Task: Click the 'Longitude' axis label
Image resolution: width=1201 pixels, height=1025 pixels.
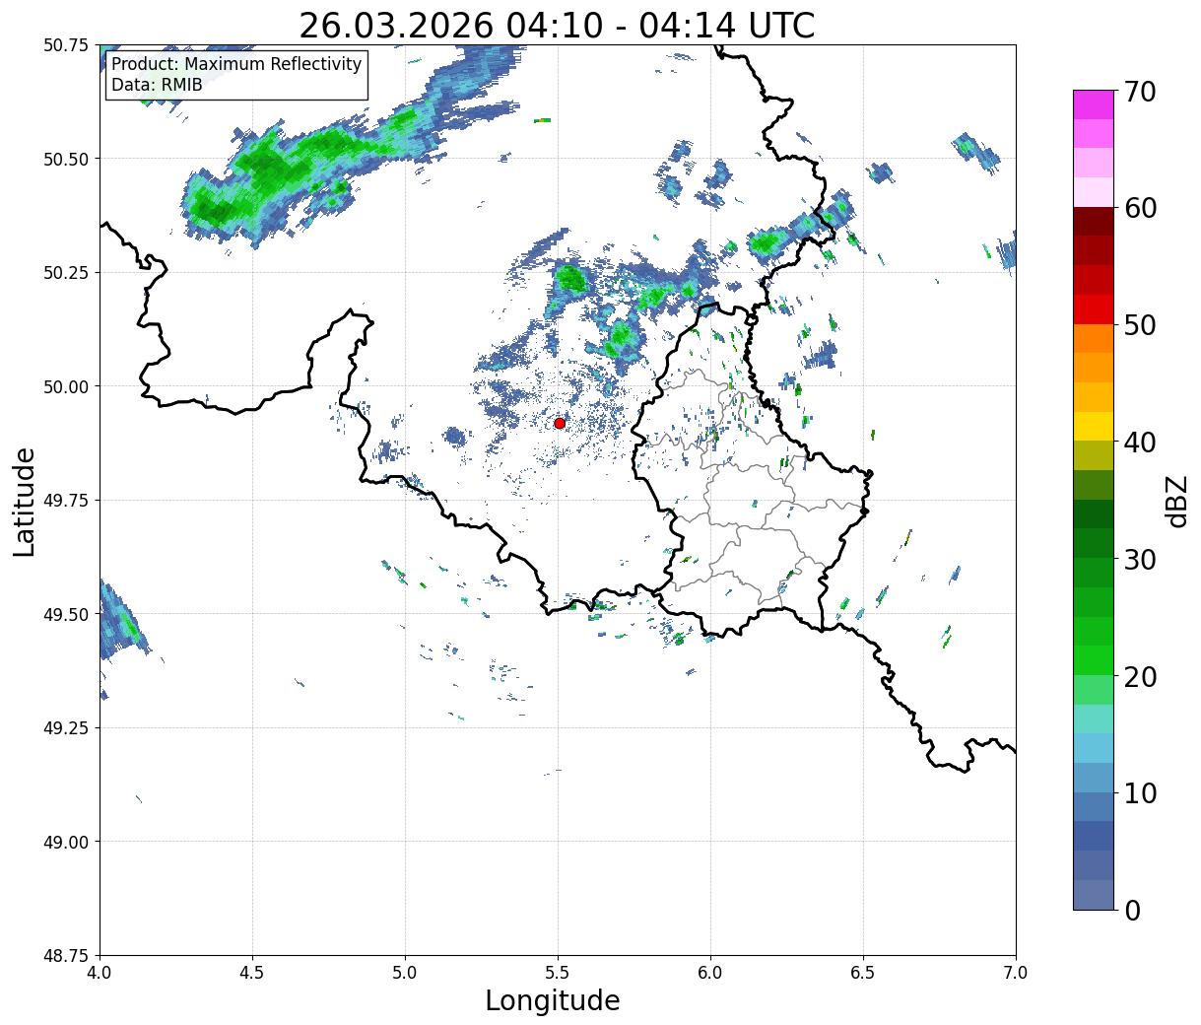Action: 553,1001
